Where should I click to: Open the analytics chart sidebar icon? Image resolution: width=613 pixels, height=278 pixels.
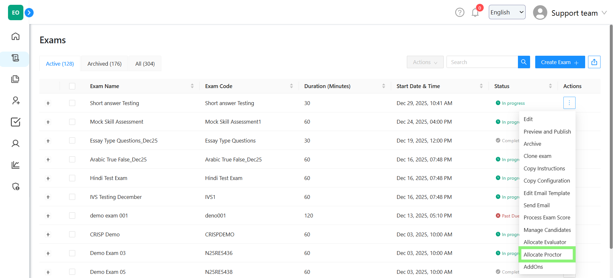pos(15,165)
